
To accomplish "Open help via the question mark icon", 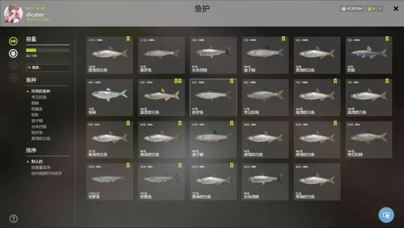I will 13,219.
